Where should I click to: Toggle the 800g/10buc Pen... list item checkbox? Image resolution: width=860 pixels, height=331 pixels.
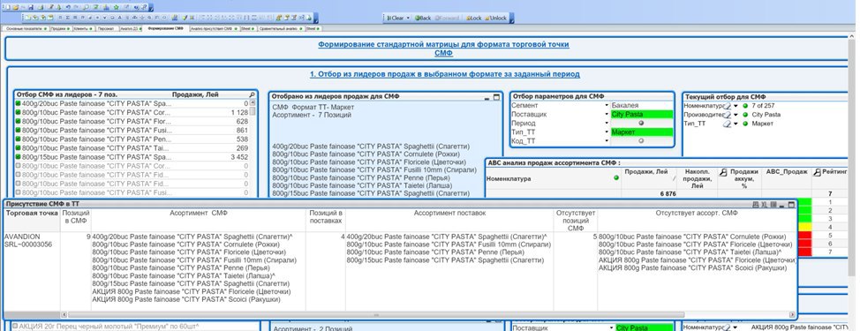(x=18, y=139)
